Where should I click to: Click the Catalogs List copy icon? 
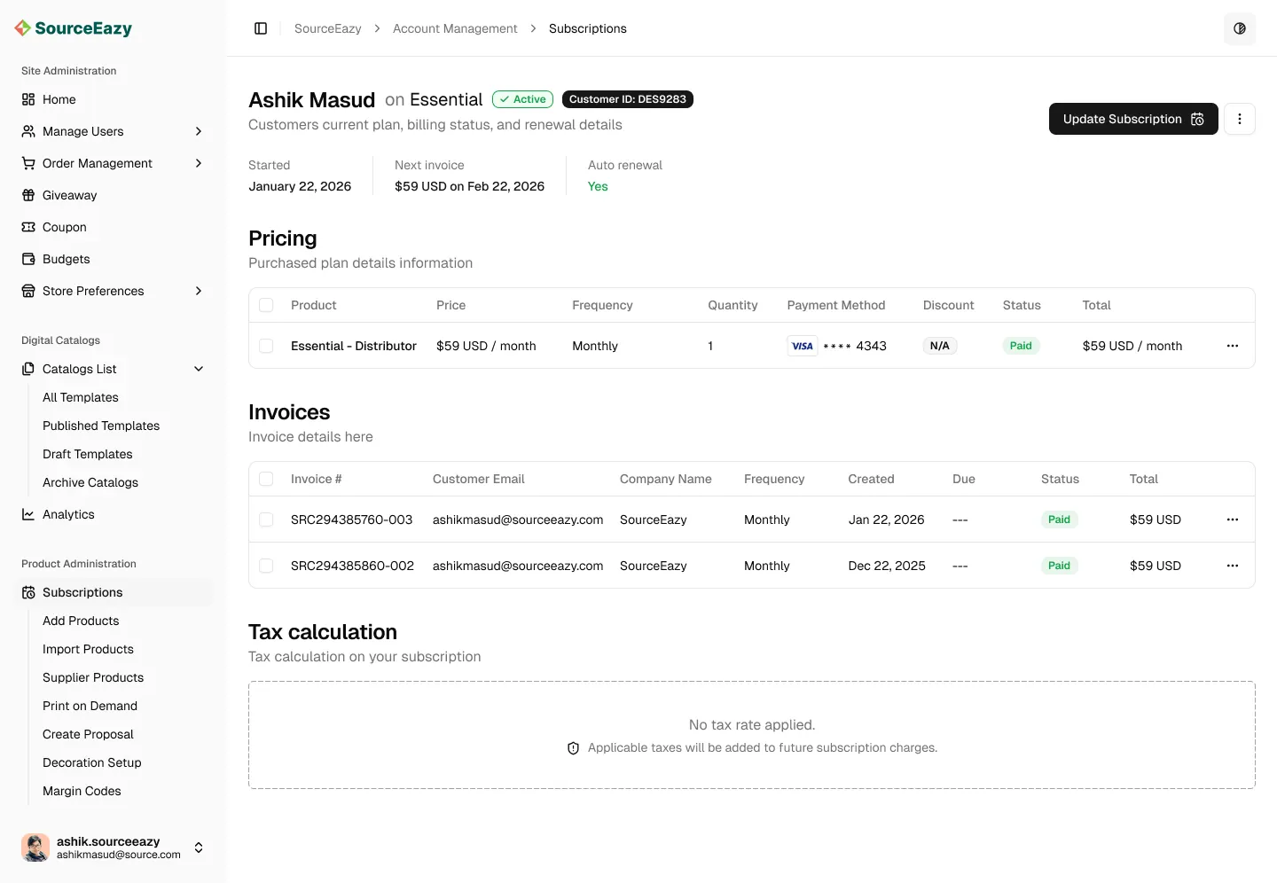coord(28,369)
